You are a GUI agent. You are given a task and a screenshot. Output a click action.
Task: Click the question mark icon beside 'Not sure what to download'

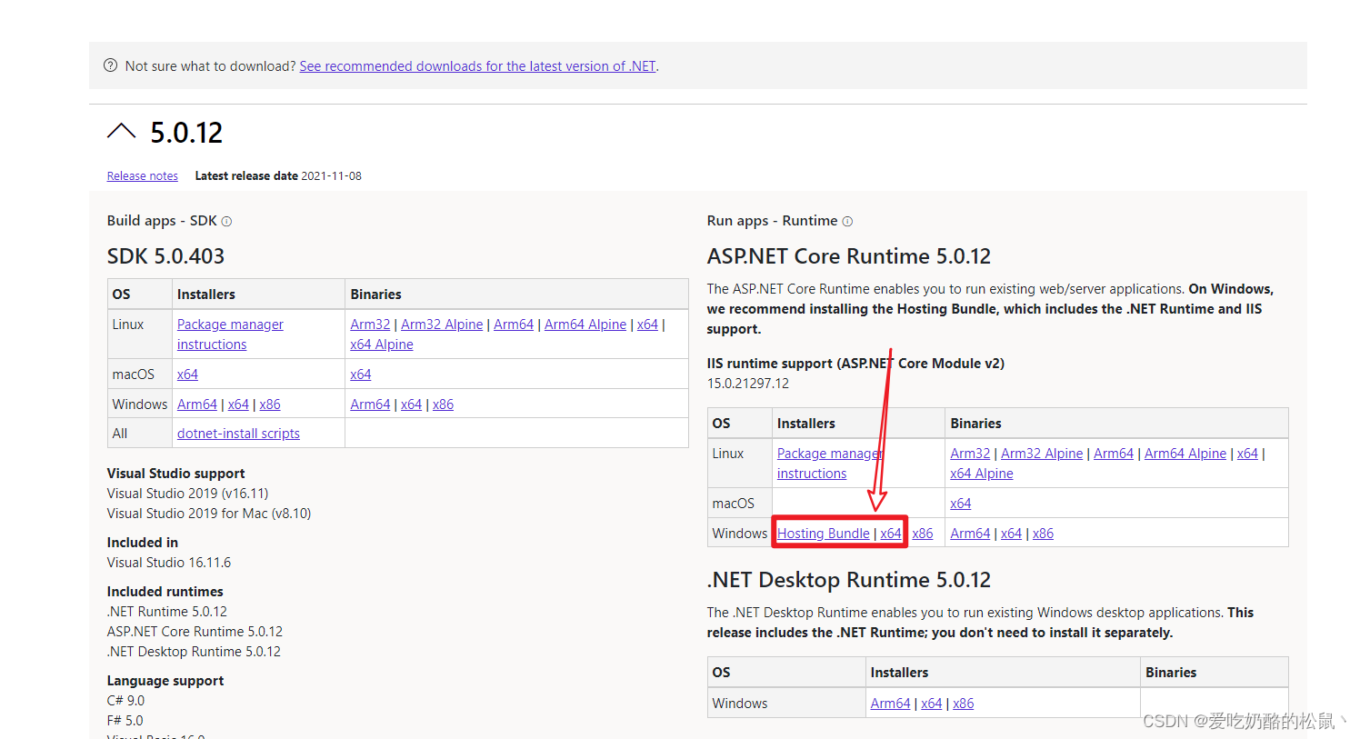(111, 65)
